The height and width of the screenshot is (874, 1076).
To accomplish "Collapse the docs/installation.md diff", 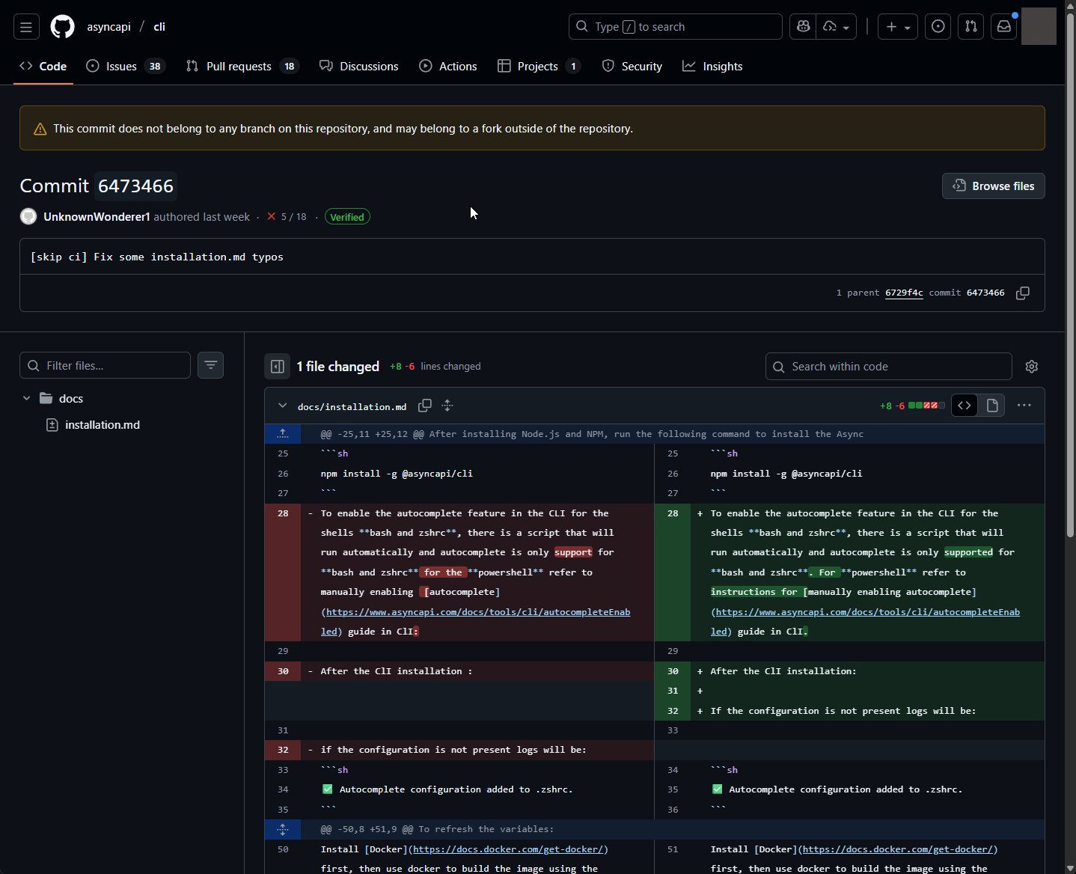I will pos(282,406).
